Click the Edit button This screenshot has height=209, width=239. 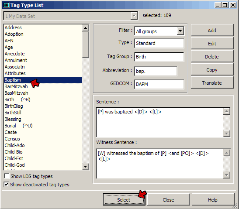pyautogui.click(x=212, y=44)
